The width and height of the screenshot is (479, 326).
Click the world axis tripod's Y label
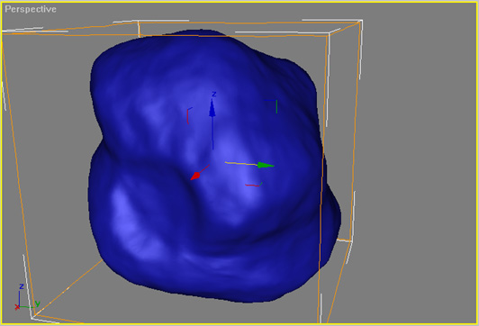pos(37,303)
